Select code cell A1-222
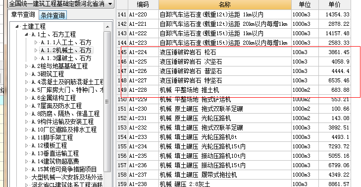 click(143, 33)
